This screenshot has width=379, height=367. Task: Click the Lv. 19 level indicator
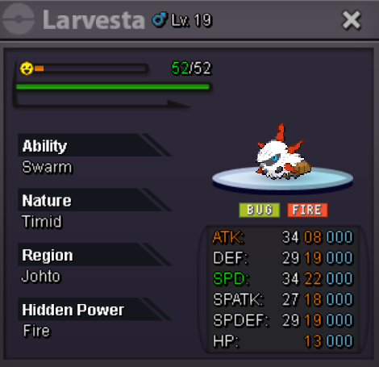tap(192, 20)
